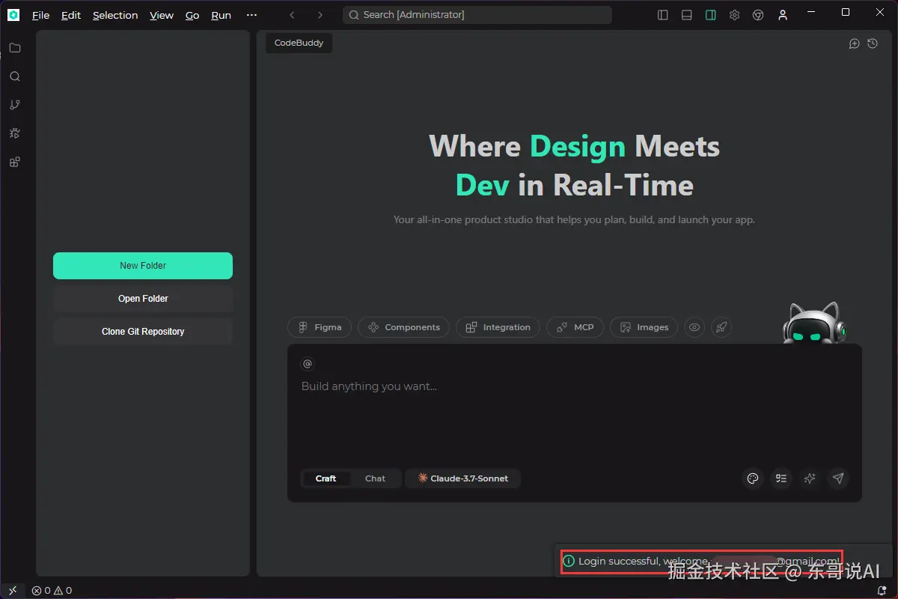Click the Open Folder button
This screenshot has width=898, height=599.
pyautogui.click(x=143, y=299)
